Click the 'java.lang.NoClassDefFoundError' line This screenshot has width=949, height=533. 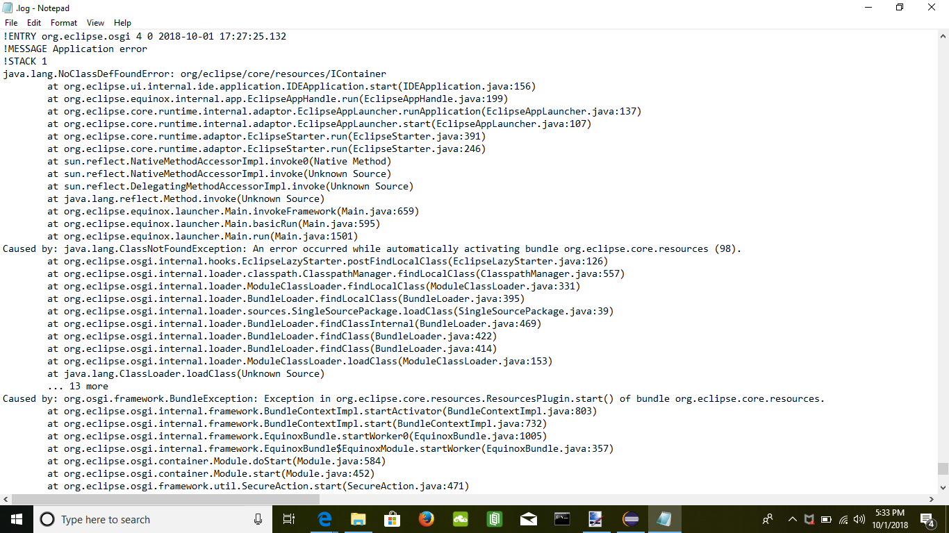(x=195, y=74)
